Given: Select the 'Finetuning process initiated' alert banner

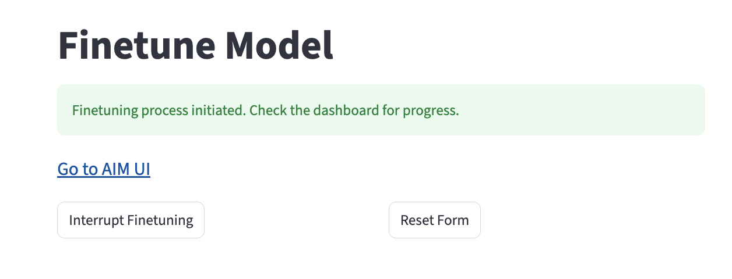Looking at the screenshot, I should click(x=265, y=110).
